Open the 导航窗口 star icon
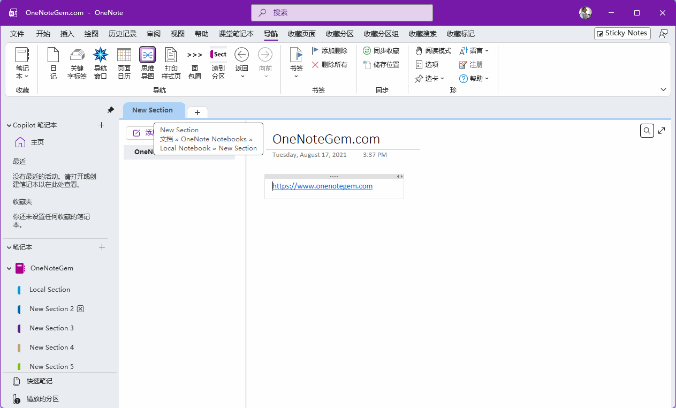The height and width of the screenshot is (408, 676). [101, 63]
